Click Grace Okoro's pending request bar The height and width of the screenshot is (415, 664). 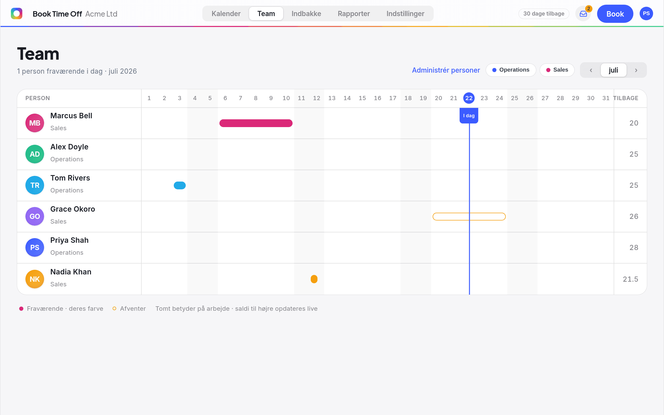469,217
